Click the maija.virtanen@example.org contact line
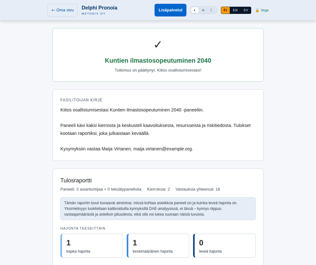Viewport: 316px width, 265px height. [127, 149]
